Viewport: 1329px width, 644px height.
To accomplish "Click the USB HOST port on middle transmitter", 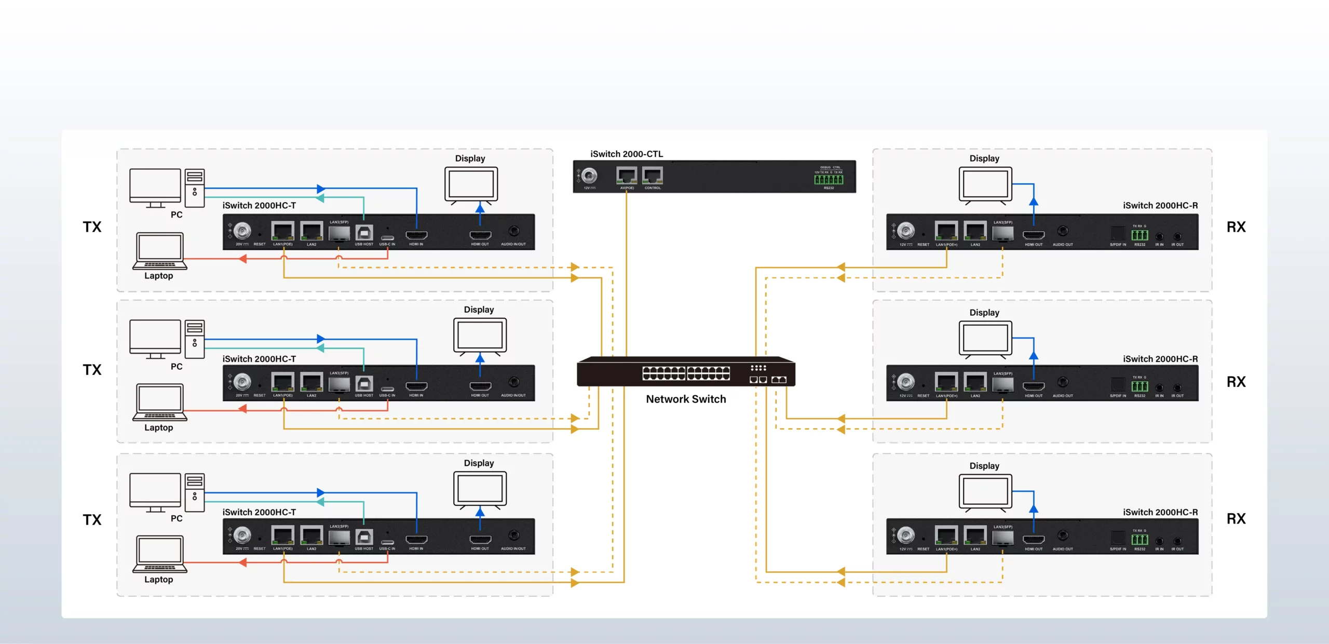I will pos(364,384).
